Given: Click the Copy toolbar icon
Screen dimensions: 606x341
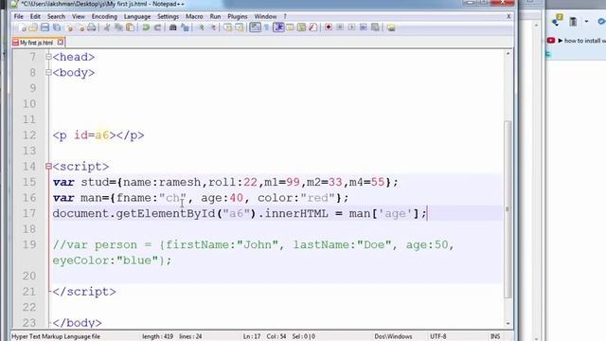Looking at the screenshot, I should pos(118,27).
